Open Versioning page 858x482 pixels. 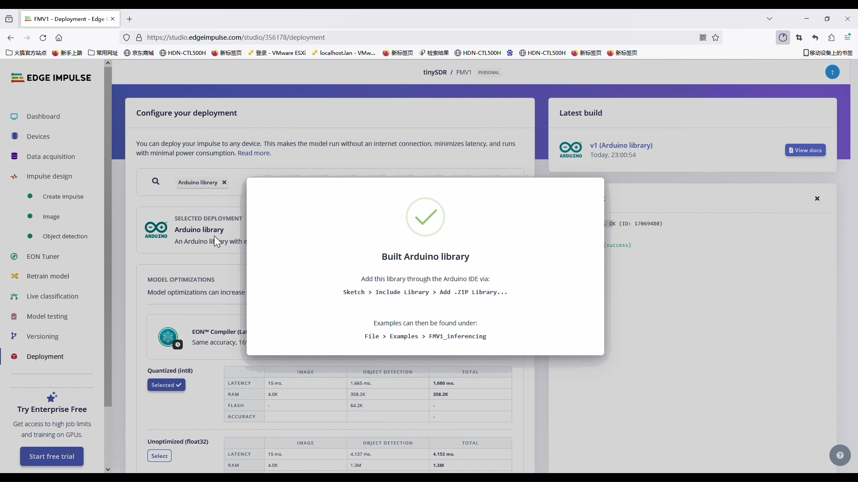click(42, 337)
